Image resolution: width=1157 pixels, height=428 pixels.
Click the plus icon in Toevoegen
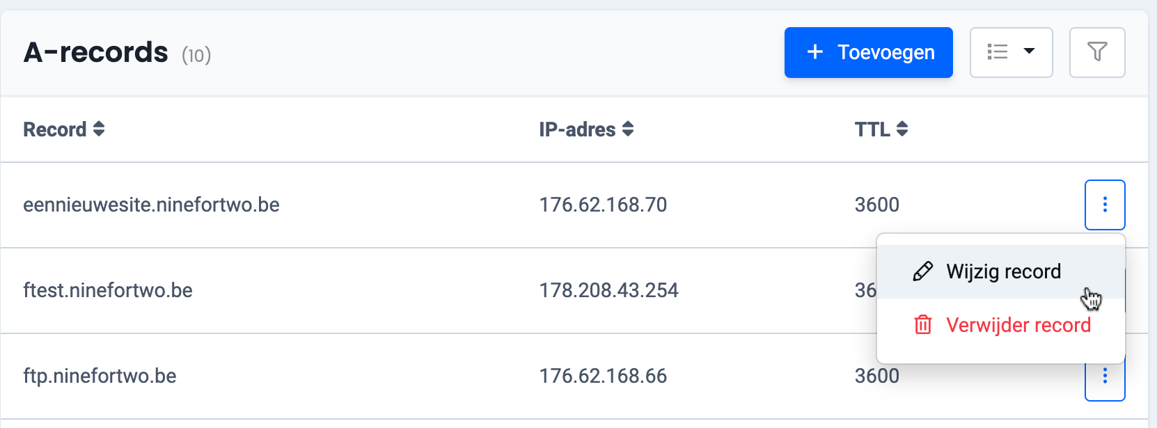click(815, 52)
